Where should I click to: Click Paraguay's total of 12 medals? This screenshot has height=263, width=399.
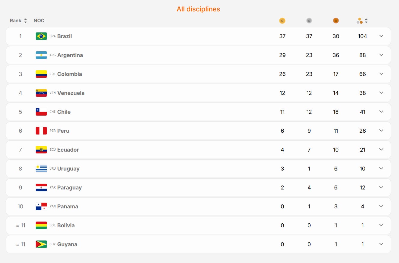click(x=363, y=188)
